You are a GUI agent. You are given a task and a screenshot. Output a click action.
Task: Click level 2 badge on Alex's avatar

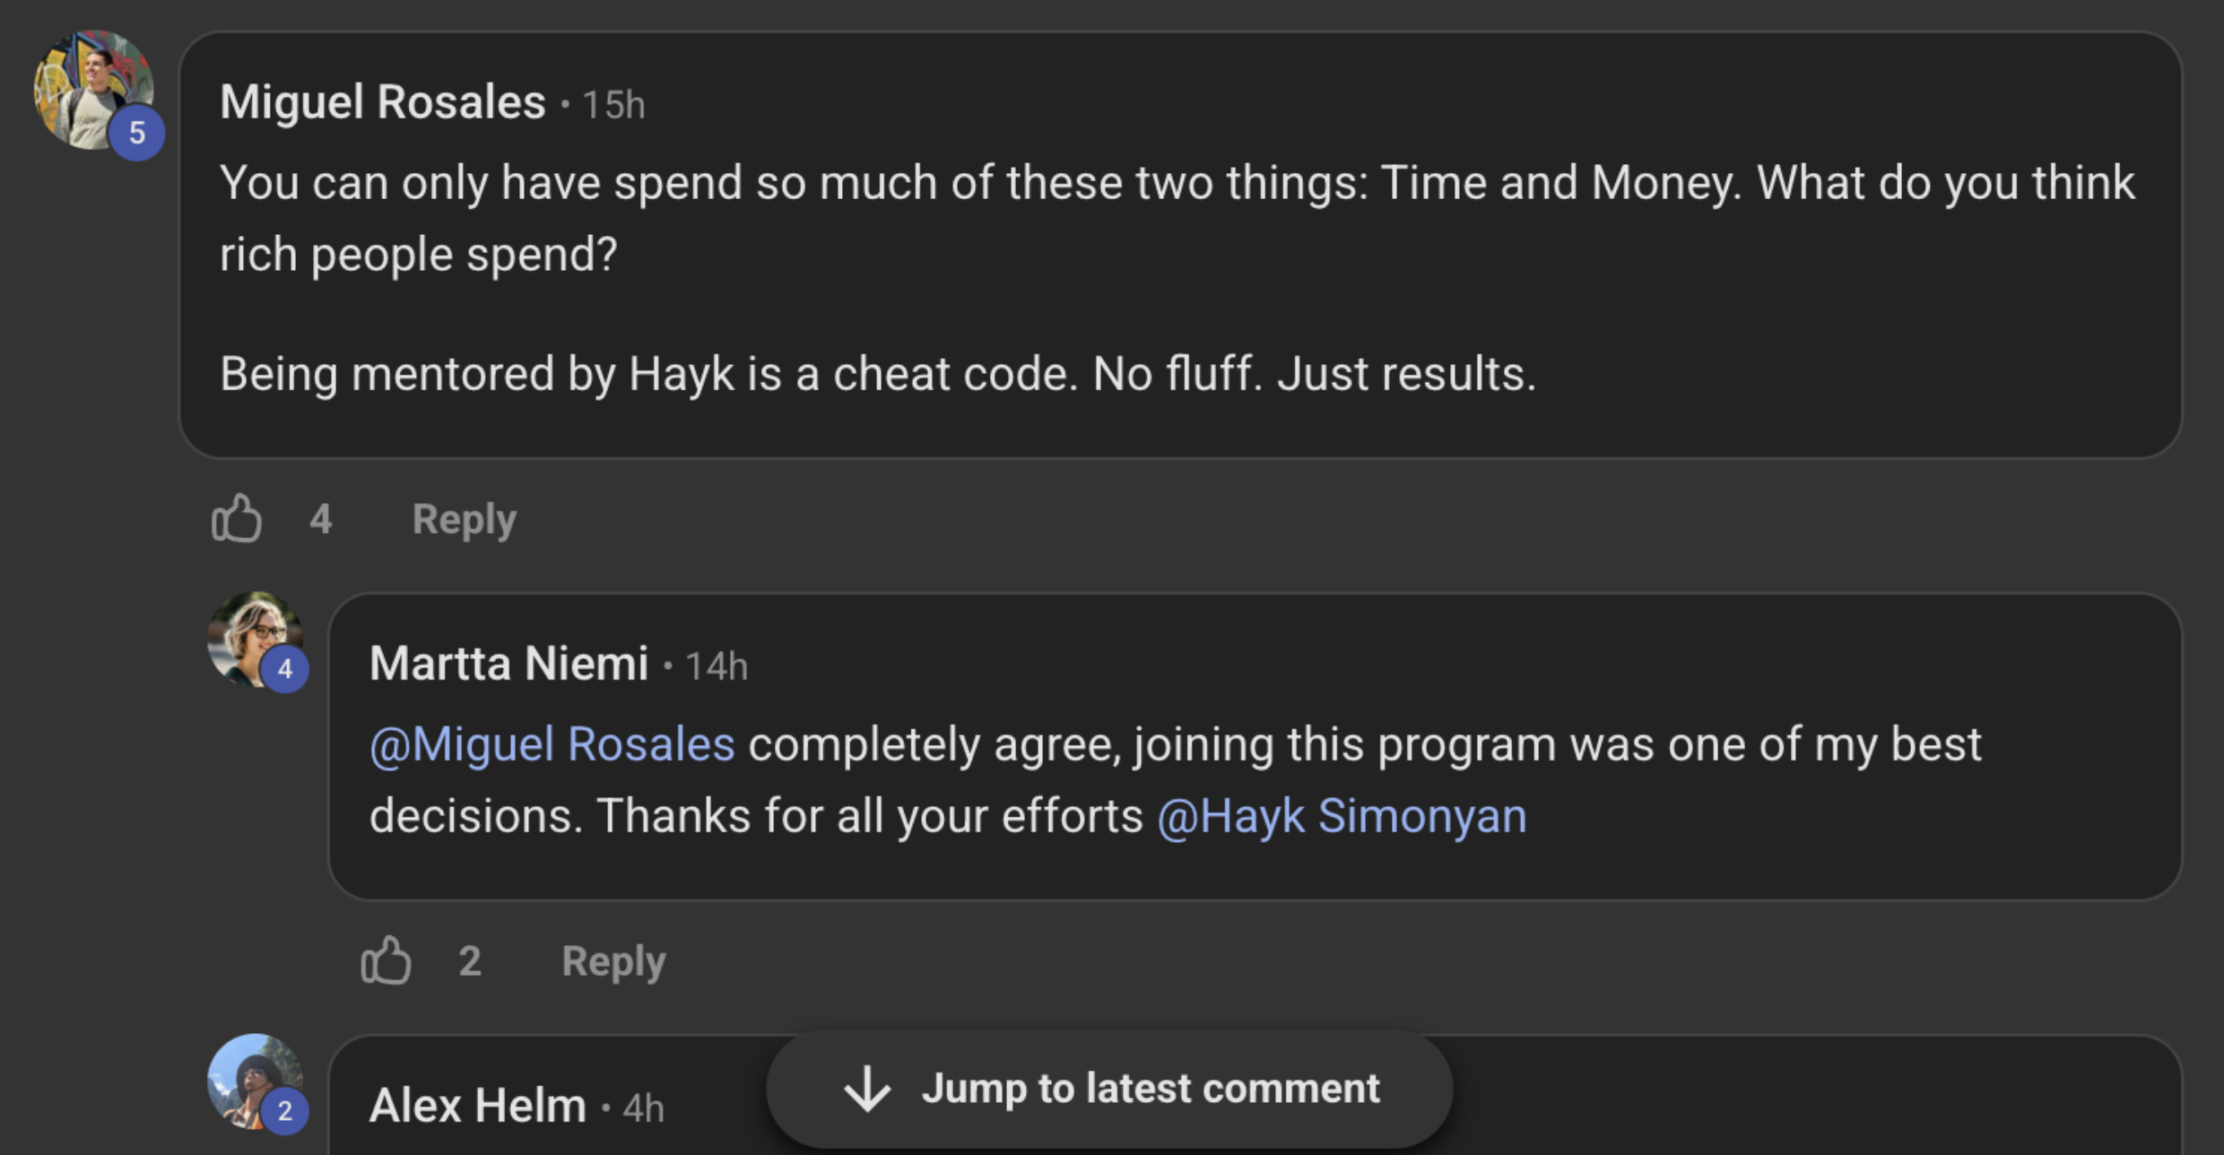[x=285, y=1111]
